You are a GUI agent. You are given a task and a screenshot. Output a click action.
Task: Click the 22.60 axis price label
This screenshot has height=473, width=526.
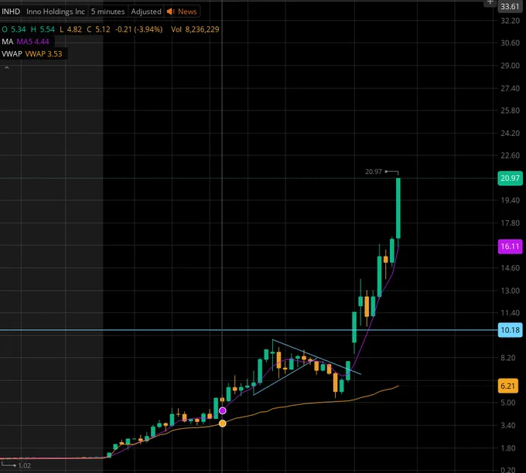pyautogui.click(x=510, y=155)
